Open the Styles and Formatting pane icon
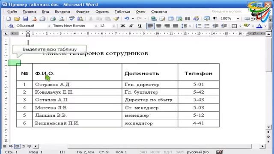The width and height of the screenshot is (274, 154). click(11, 26)
